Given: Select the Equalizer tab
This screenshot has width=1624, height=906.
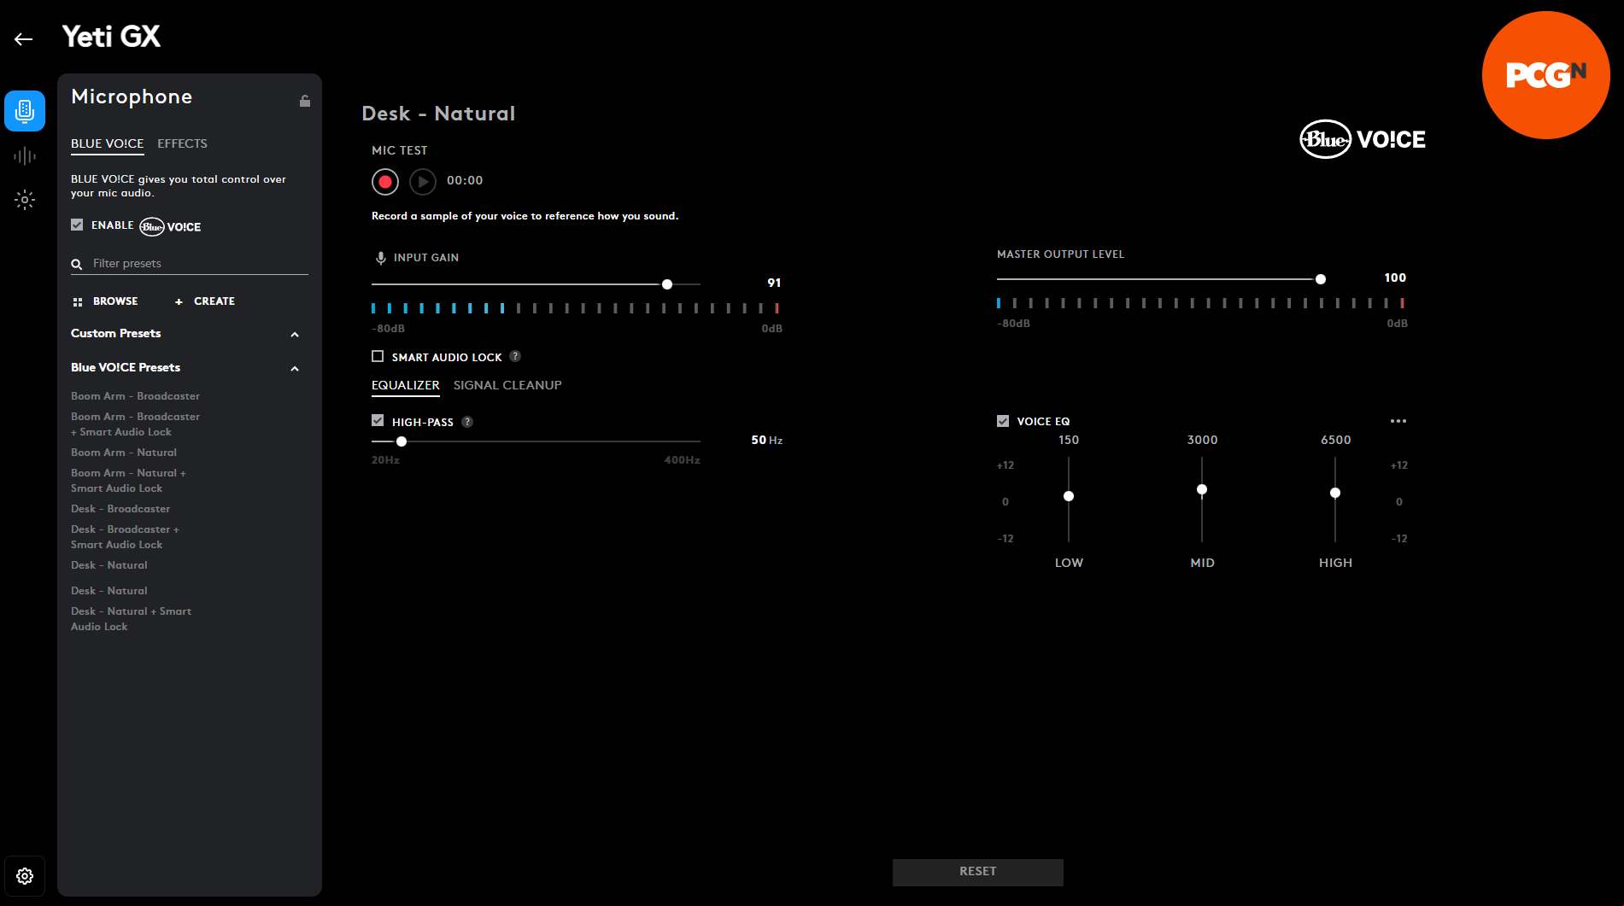Looking at the screenshot, I should pos(406,385).
